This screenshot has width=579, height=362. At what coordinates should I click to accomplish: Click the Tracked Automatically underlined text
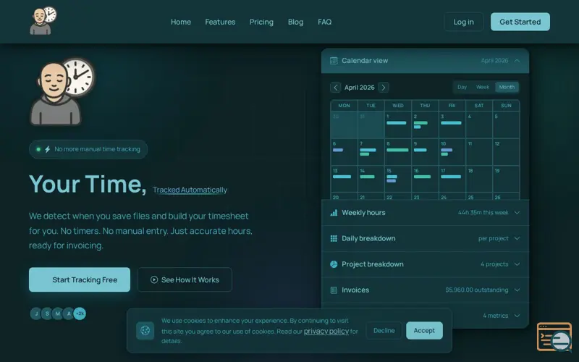190,190
